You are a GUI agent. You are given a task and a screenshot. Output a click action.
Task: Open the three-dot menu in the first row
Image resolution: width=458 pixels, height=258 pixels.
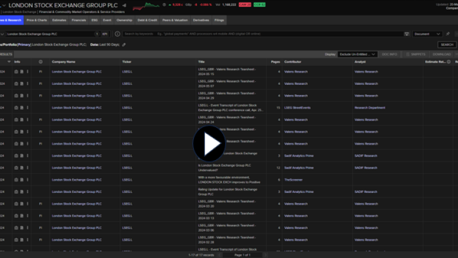coord(27,72)
